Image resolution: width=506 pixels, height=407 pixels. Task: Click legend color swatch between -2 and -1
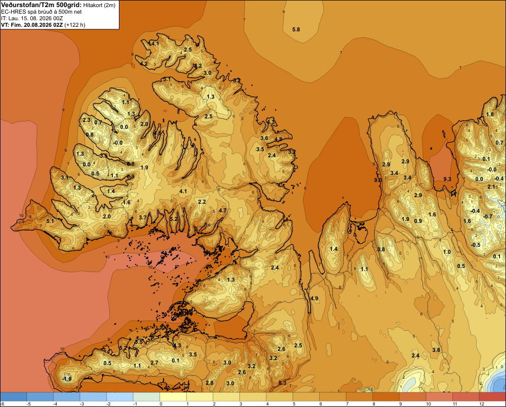pos(120,396)
